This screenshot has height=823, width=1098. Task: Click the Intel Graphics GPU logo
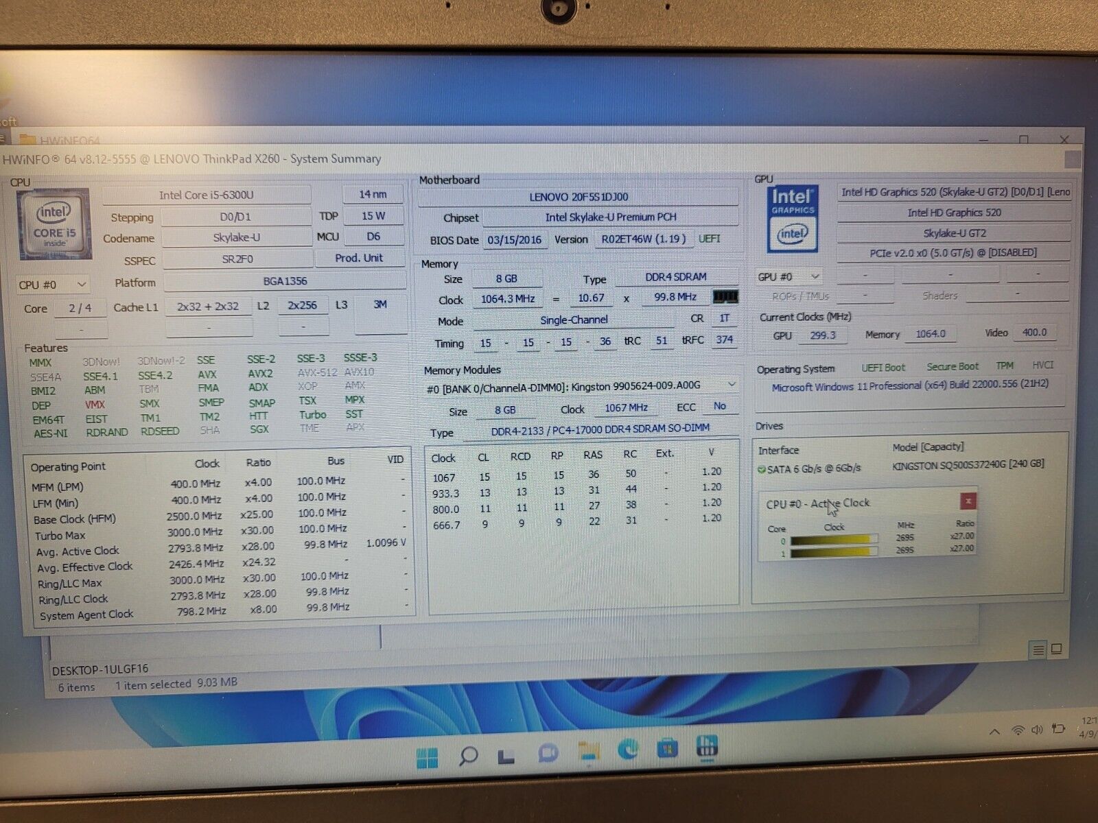tap(792, 219)
